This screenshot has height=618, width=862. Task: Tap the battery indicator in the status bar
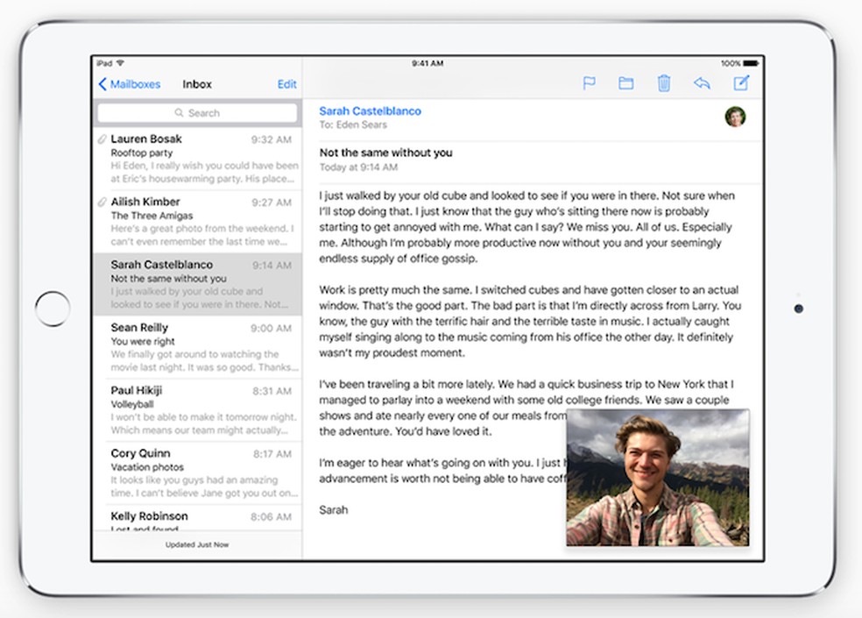(745, 62)
